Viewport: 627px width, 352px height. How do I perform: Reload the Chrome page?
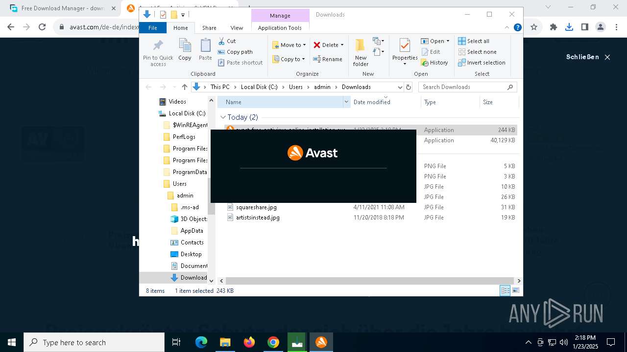42,27
